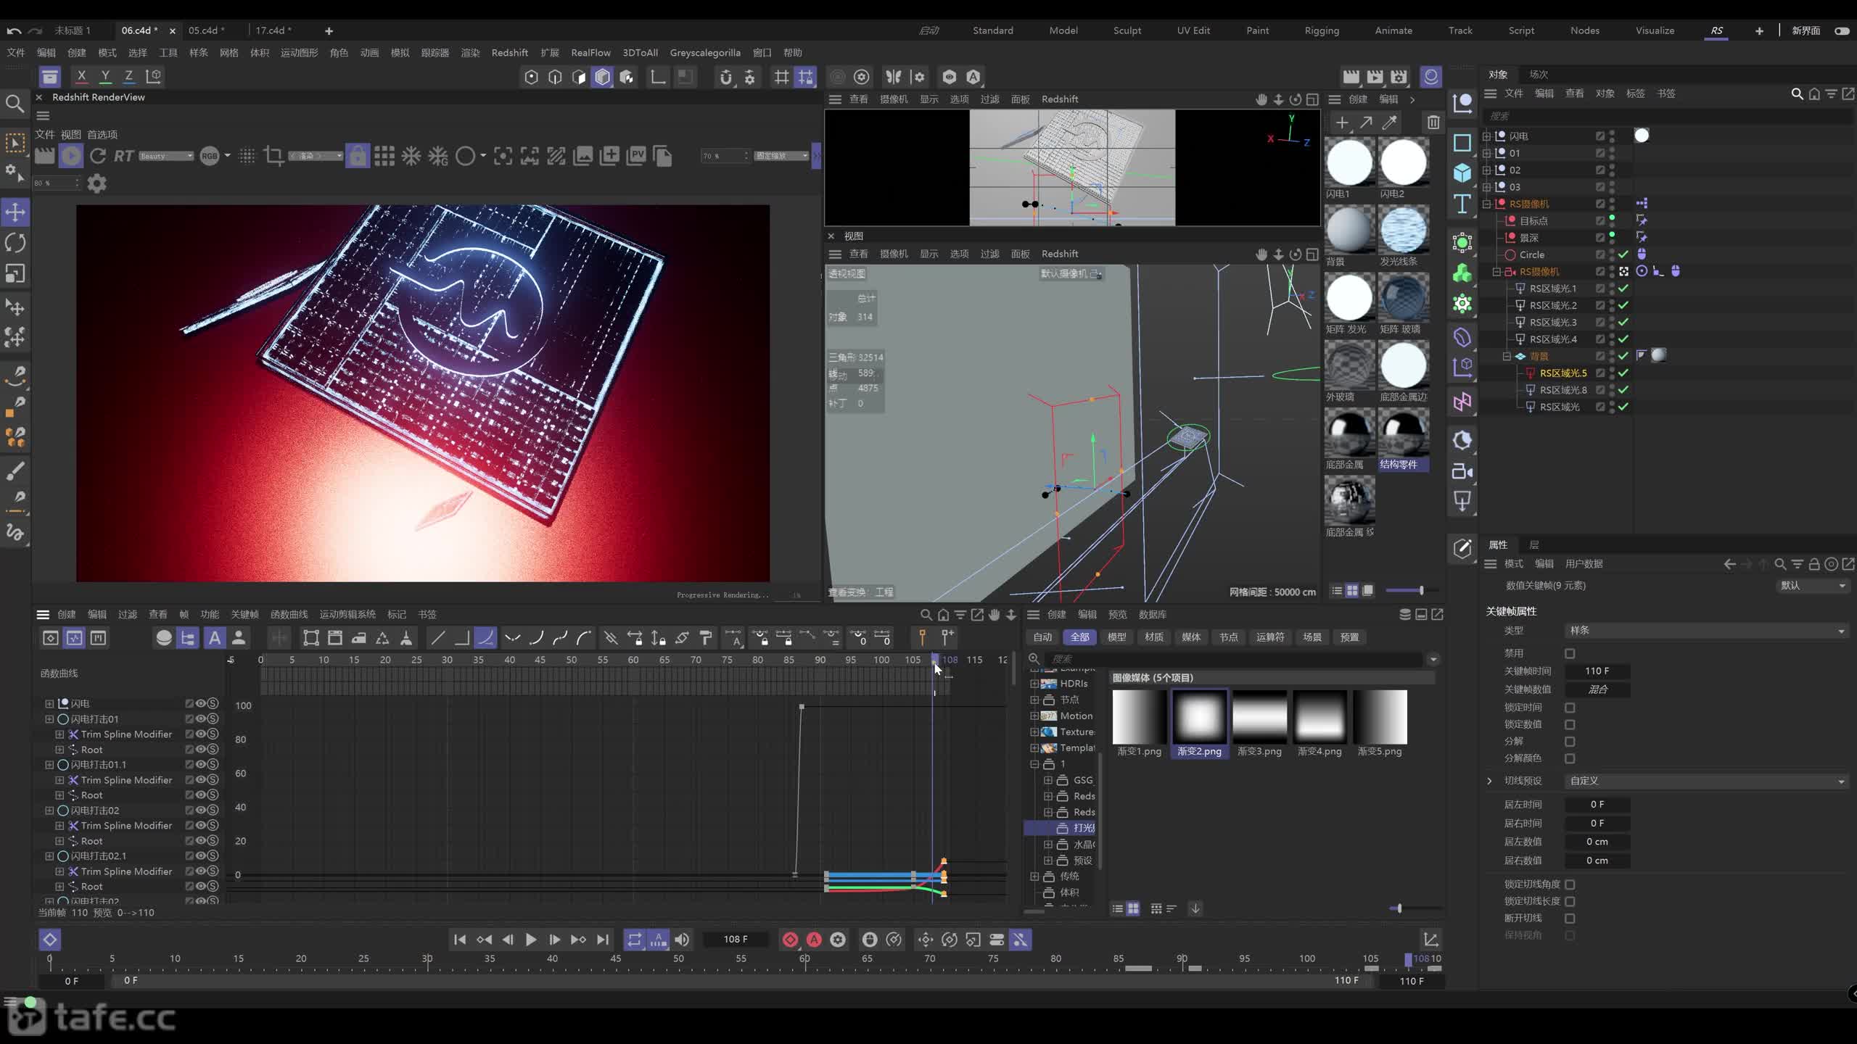Viewport: 1857px width, 1044px height.
Task: Collapse the 背景 object in the tree
Action: [x=1507, y=356]
